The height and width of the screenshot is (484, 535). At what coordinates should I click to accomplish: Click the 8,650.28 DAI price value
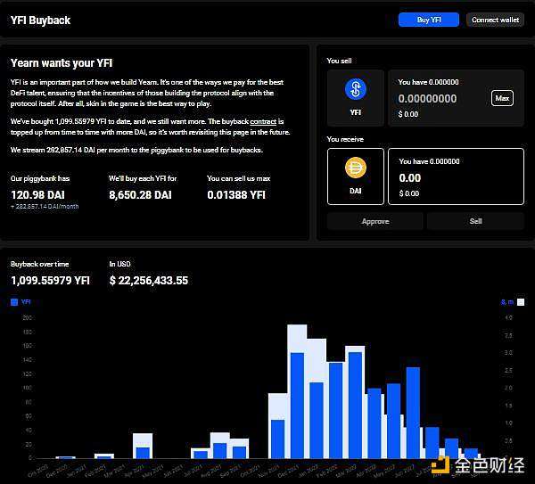[x=140, y=195]
